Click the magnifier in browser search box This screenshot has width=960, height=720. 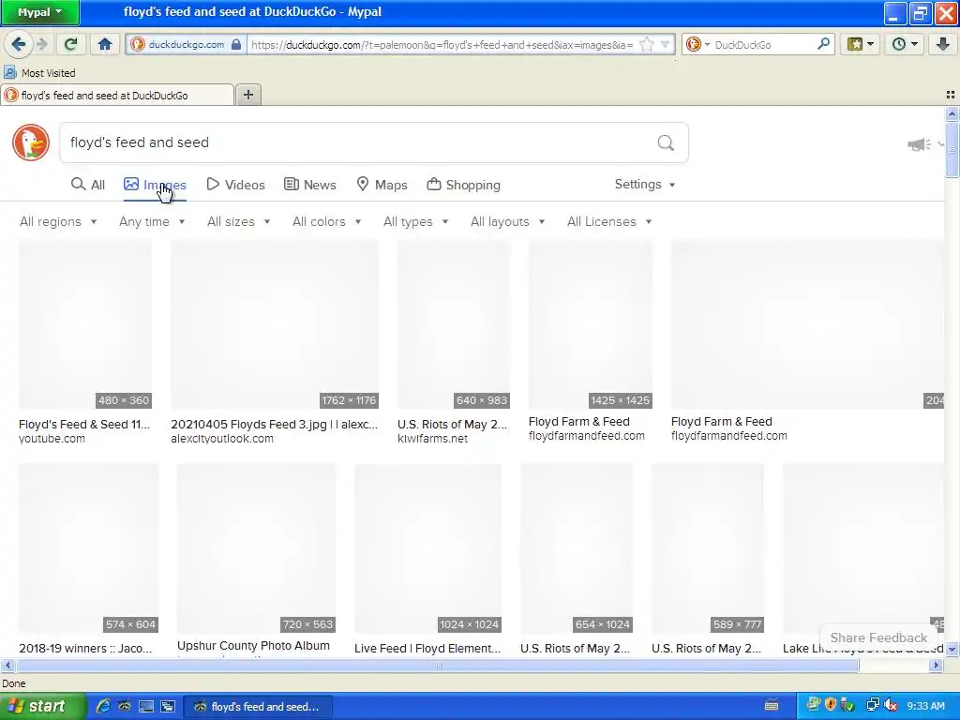click(823, 44)
